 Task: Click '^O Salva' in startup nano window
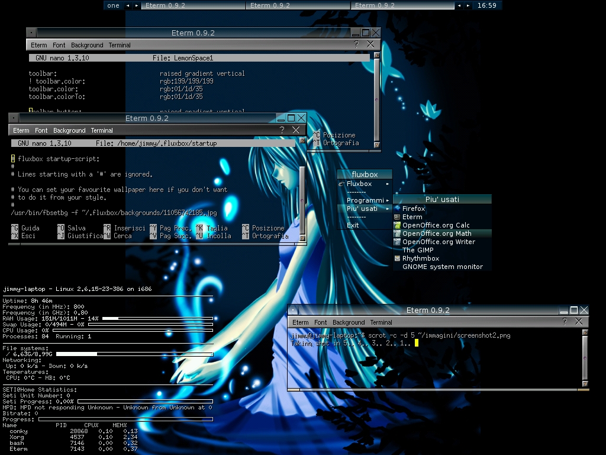[x=72, y=228]
